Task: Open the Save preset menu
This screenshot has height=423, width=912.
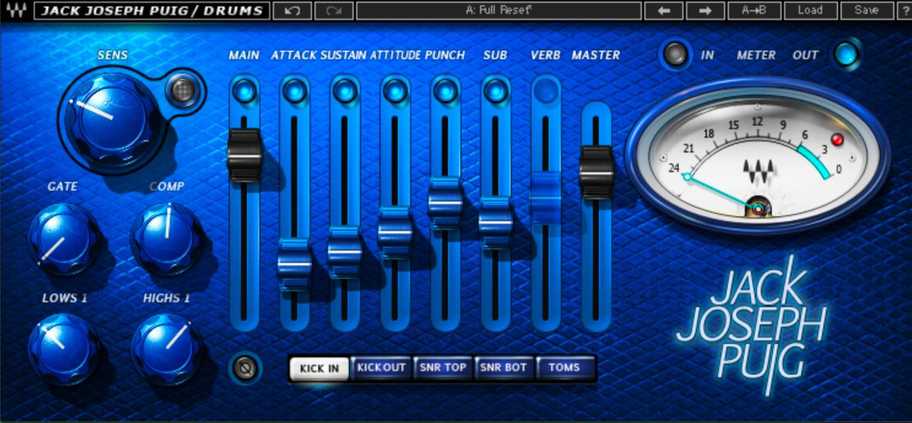Action: pyautogui.click(x=866, y=10)
